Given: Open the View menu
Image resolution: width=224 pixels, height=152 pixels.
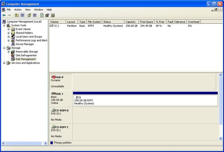Looking at the screenshot, I should pyautogui.click(x=28, y=10).
